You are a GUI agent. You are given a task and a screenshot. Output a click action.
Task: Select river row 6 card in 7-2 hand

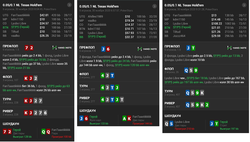tap(45, 113)
